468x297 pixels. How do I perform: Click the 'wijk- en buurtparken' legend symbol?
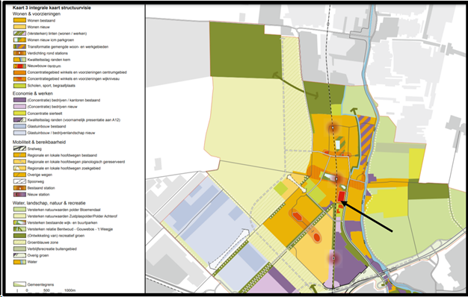point(19,223)
